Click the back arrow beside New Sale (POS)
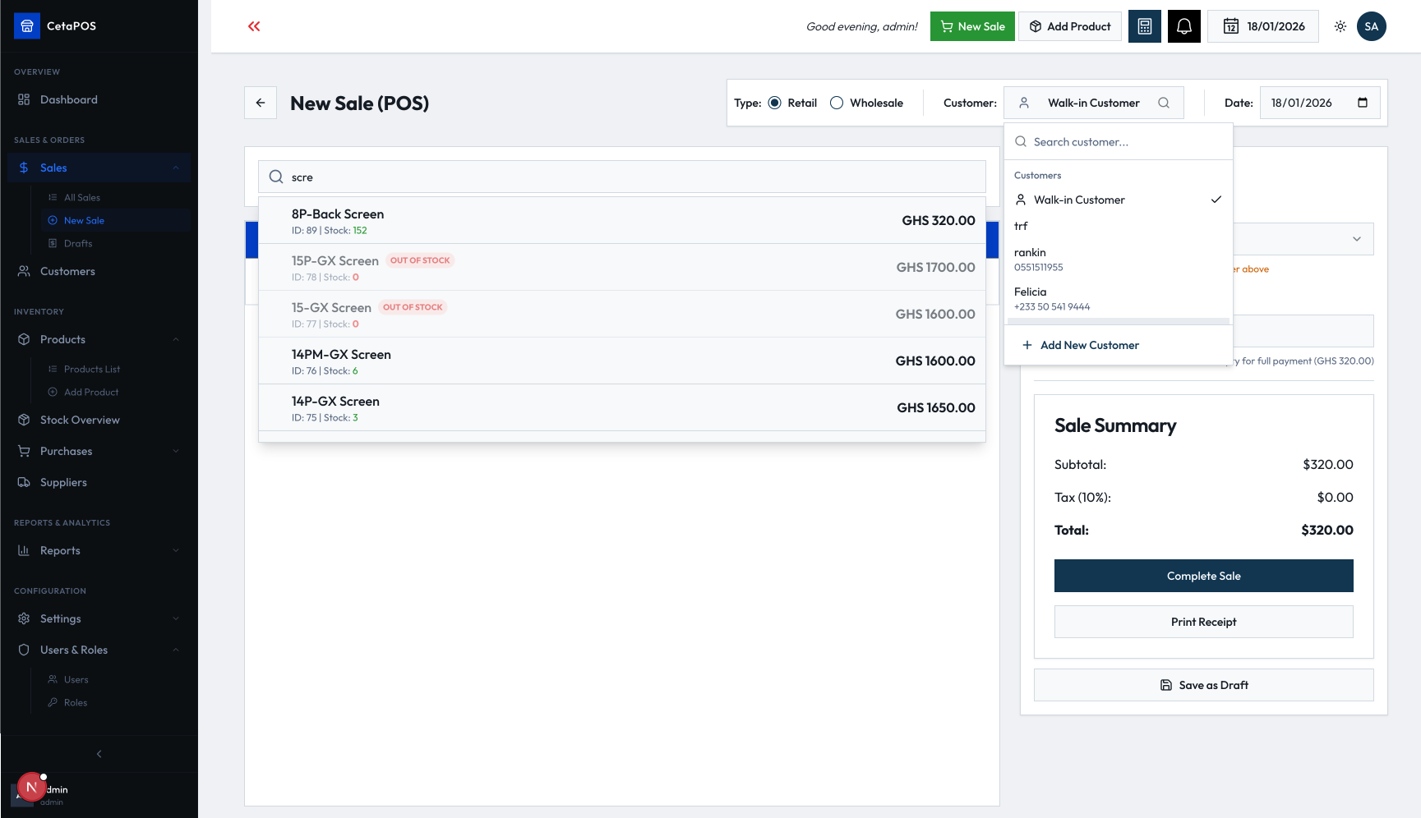The width and height of the screenshot is (1421, 818). 261,102
